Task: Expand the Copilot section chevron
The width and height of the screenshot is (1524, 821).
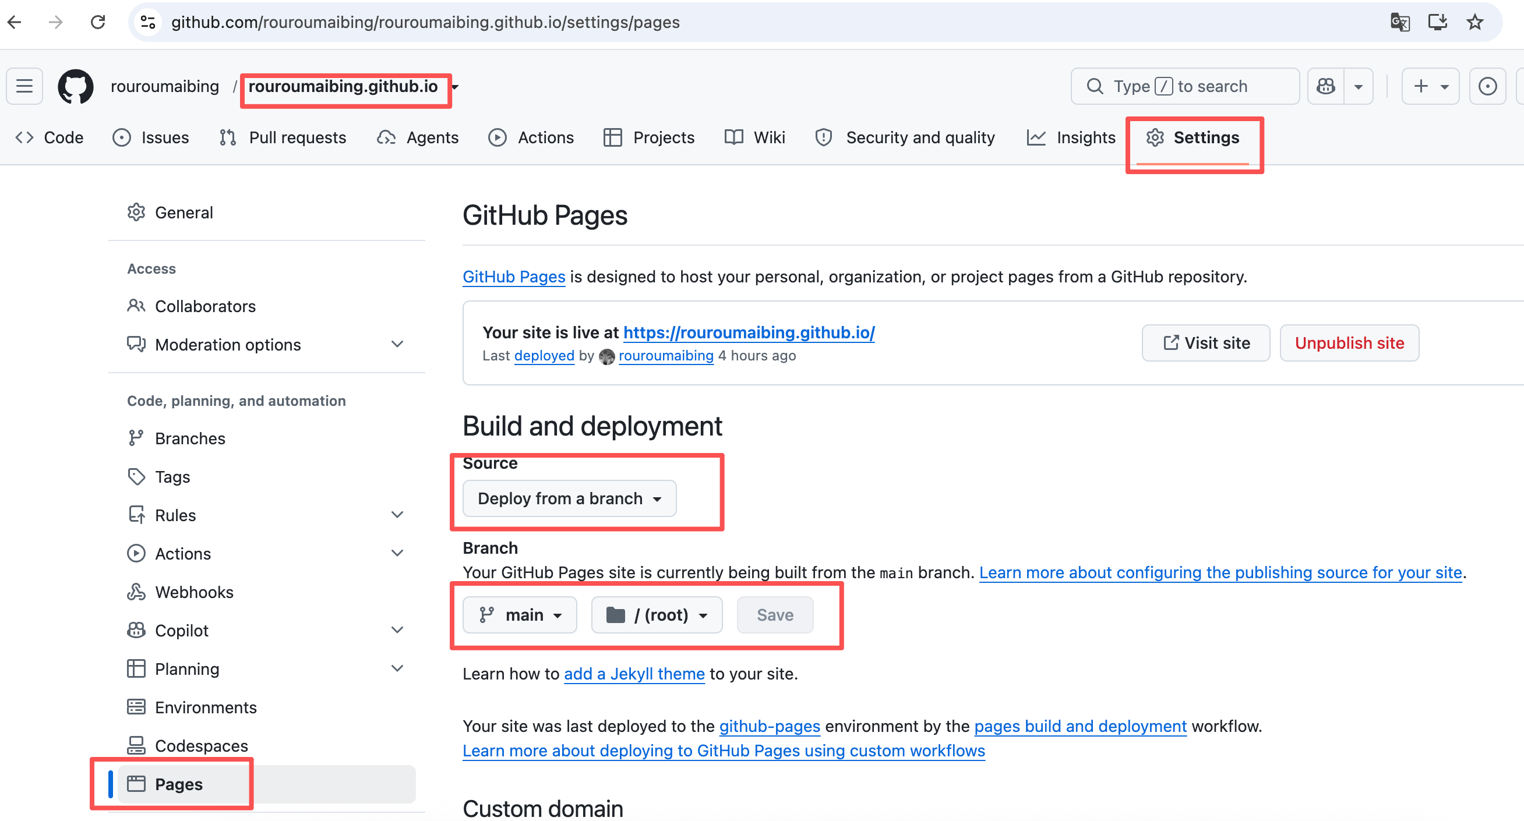Action: tap(397, 631)
